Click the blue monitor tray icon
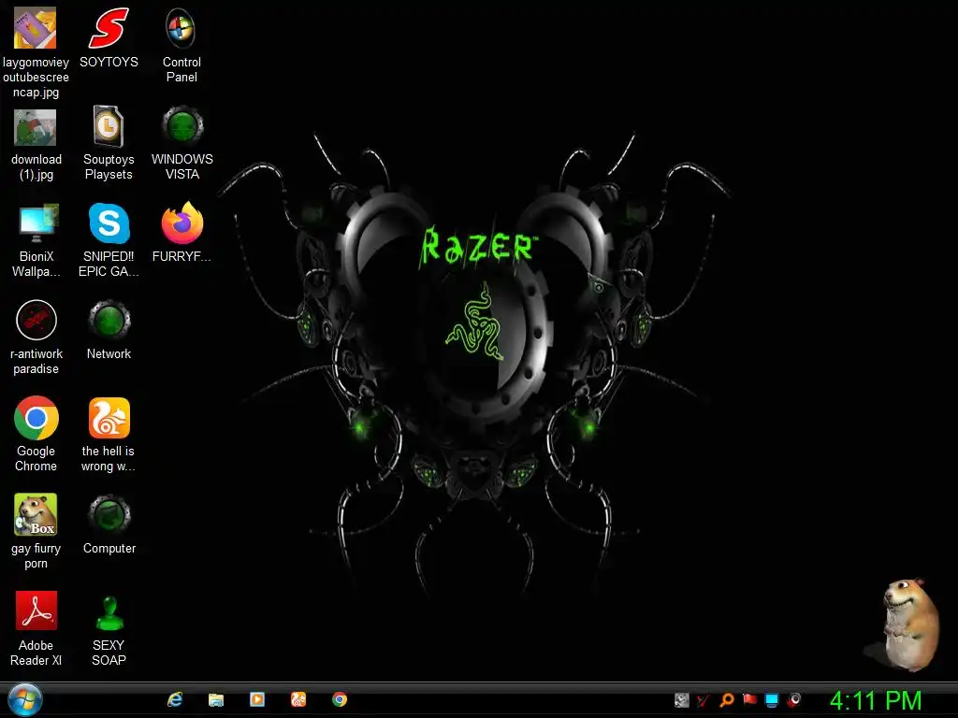The image size is (958, 718). (772, 700)
